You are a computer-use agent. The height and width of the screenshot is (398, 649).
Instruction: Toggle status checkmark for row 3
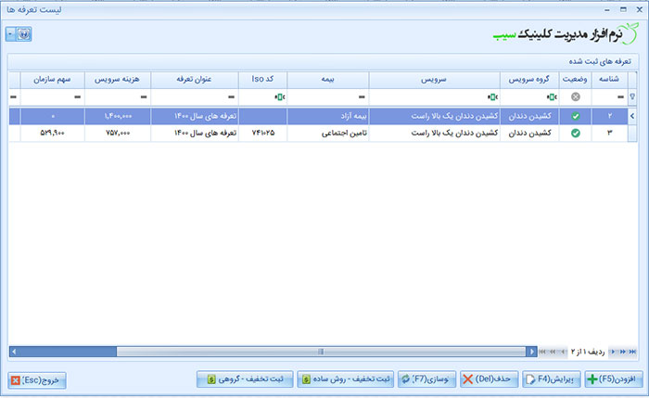[575, 134]
